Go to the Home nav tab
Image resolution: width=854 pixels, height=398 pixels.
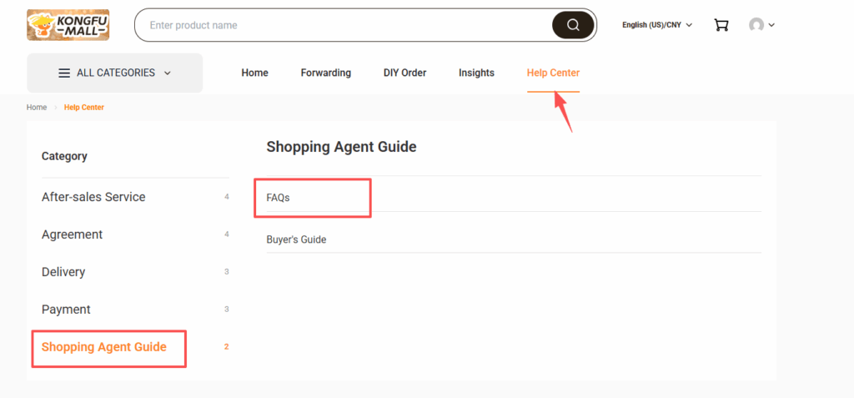pos(254,73)
